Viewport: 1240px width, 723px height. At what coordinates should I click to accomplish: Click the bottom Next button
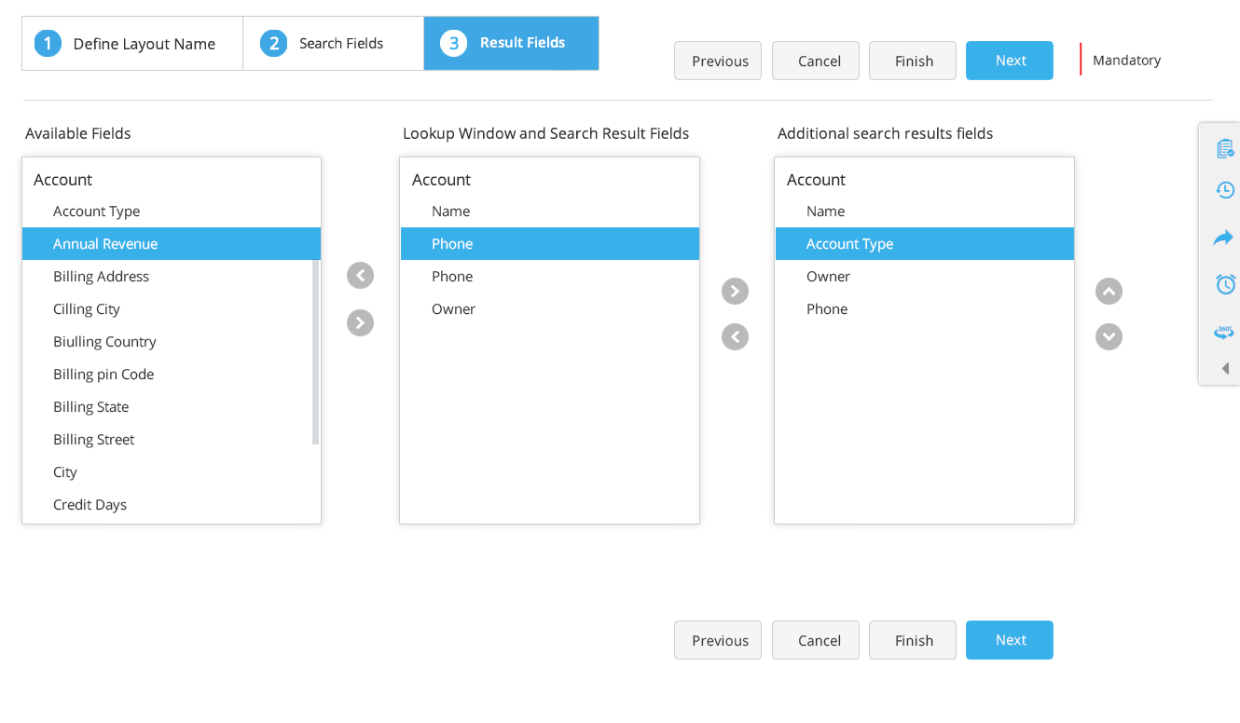pyautogui.click(x=1010, y=640)
